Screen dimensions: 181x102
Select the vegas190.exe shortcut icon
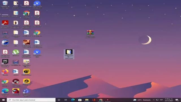click(37, 5)
